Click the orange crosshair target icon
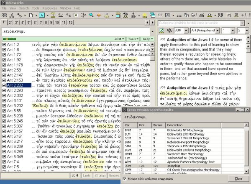251x184 pixels. tap(99, 15)
